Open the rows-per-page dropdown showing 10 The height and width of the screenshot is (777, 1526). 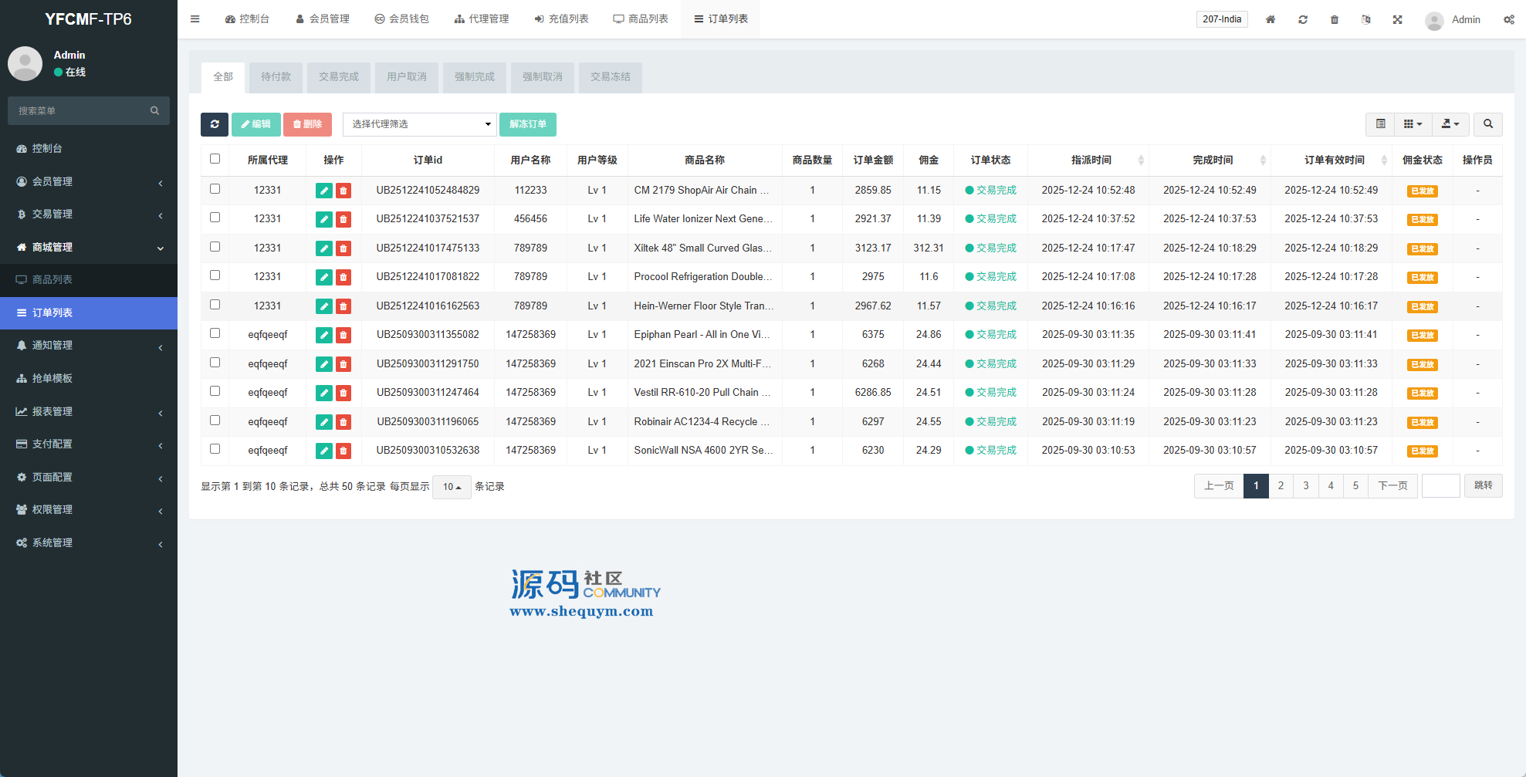point(452,487)
